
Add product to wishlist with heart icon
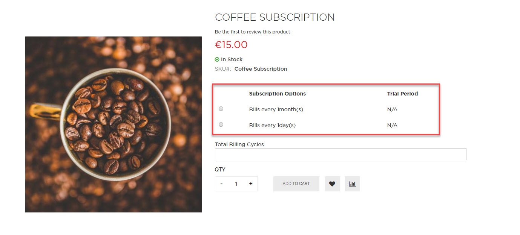coord(332,184)
